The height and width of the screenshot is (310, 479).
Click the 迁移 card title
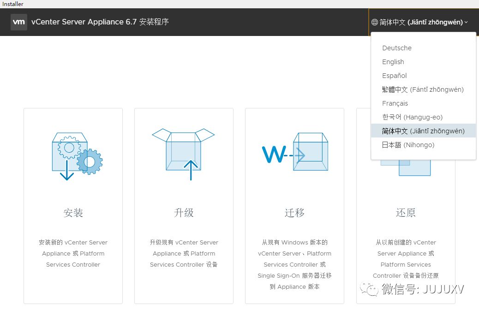pos(294,213)
